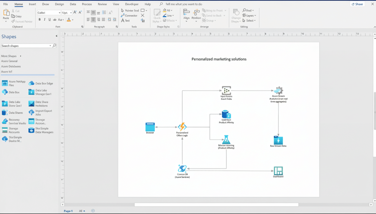This screenshot has width=376, height=214.
Task: Open the font name dropdown
Action: (x=60, y=13)
